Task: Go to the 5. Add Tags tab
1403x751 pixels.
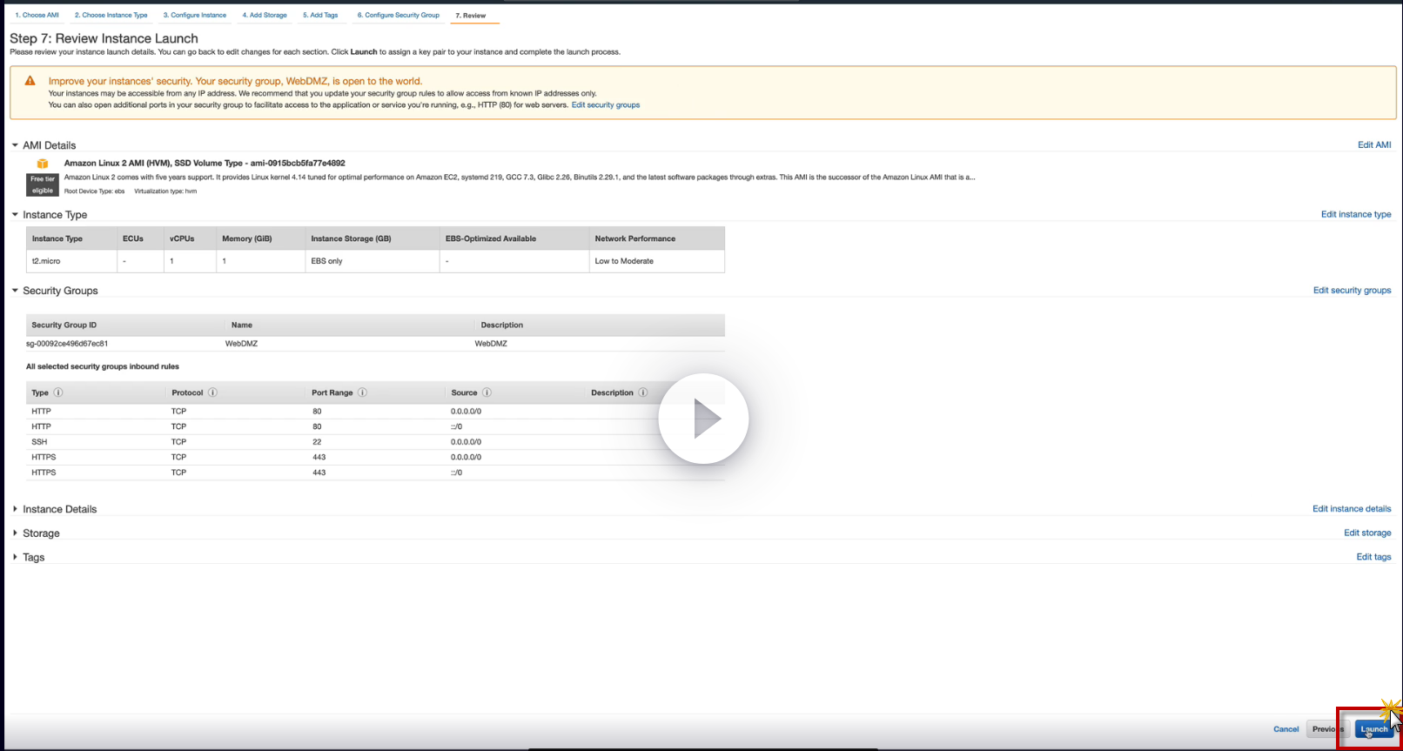Action: coord(320,15)
